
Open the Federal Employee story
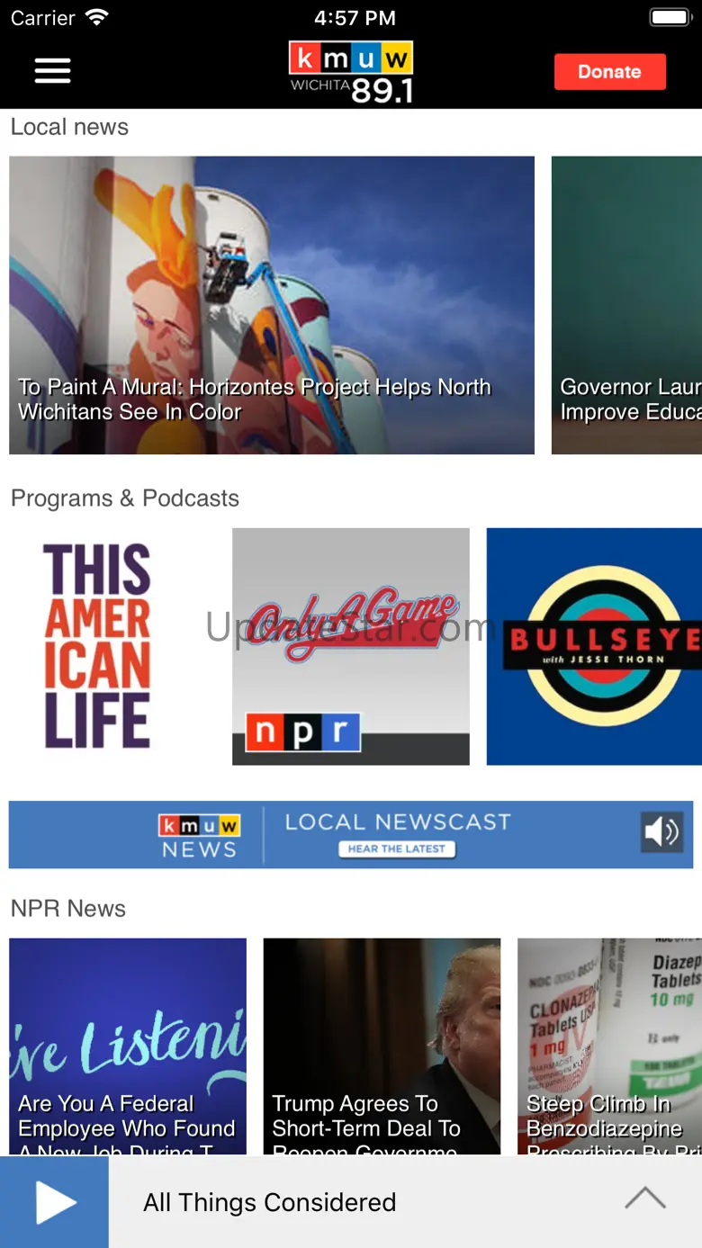tap(128, 1046)
